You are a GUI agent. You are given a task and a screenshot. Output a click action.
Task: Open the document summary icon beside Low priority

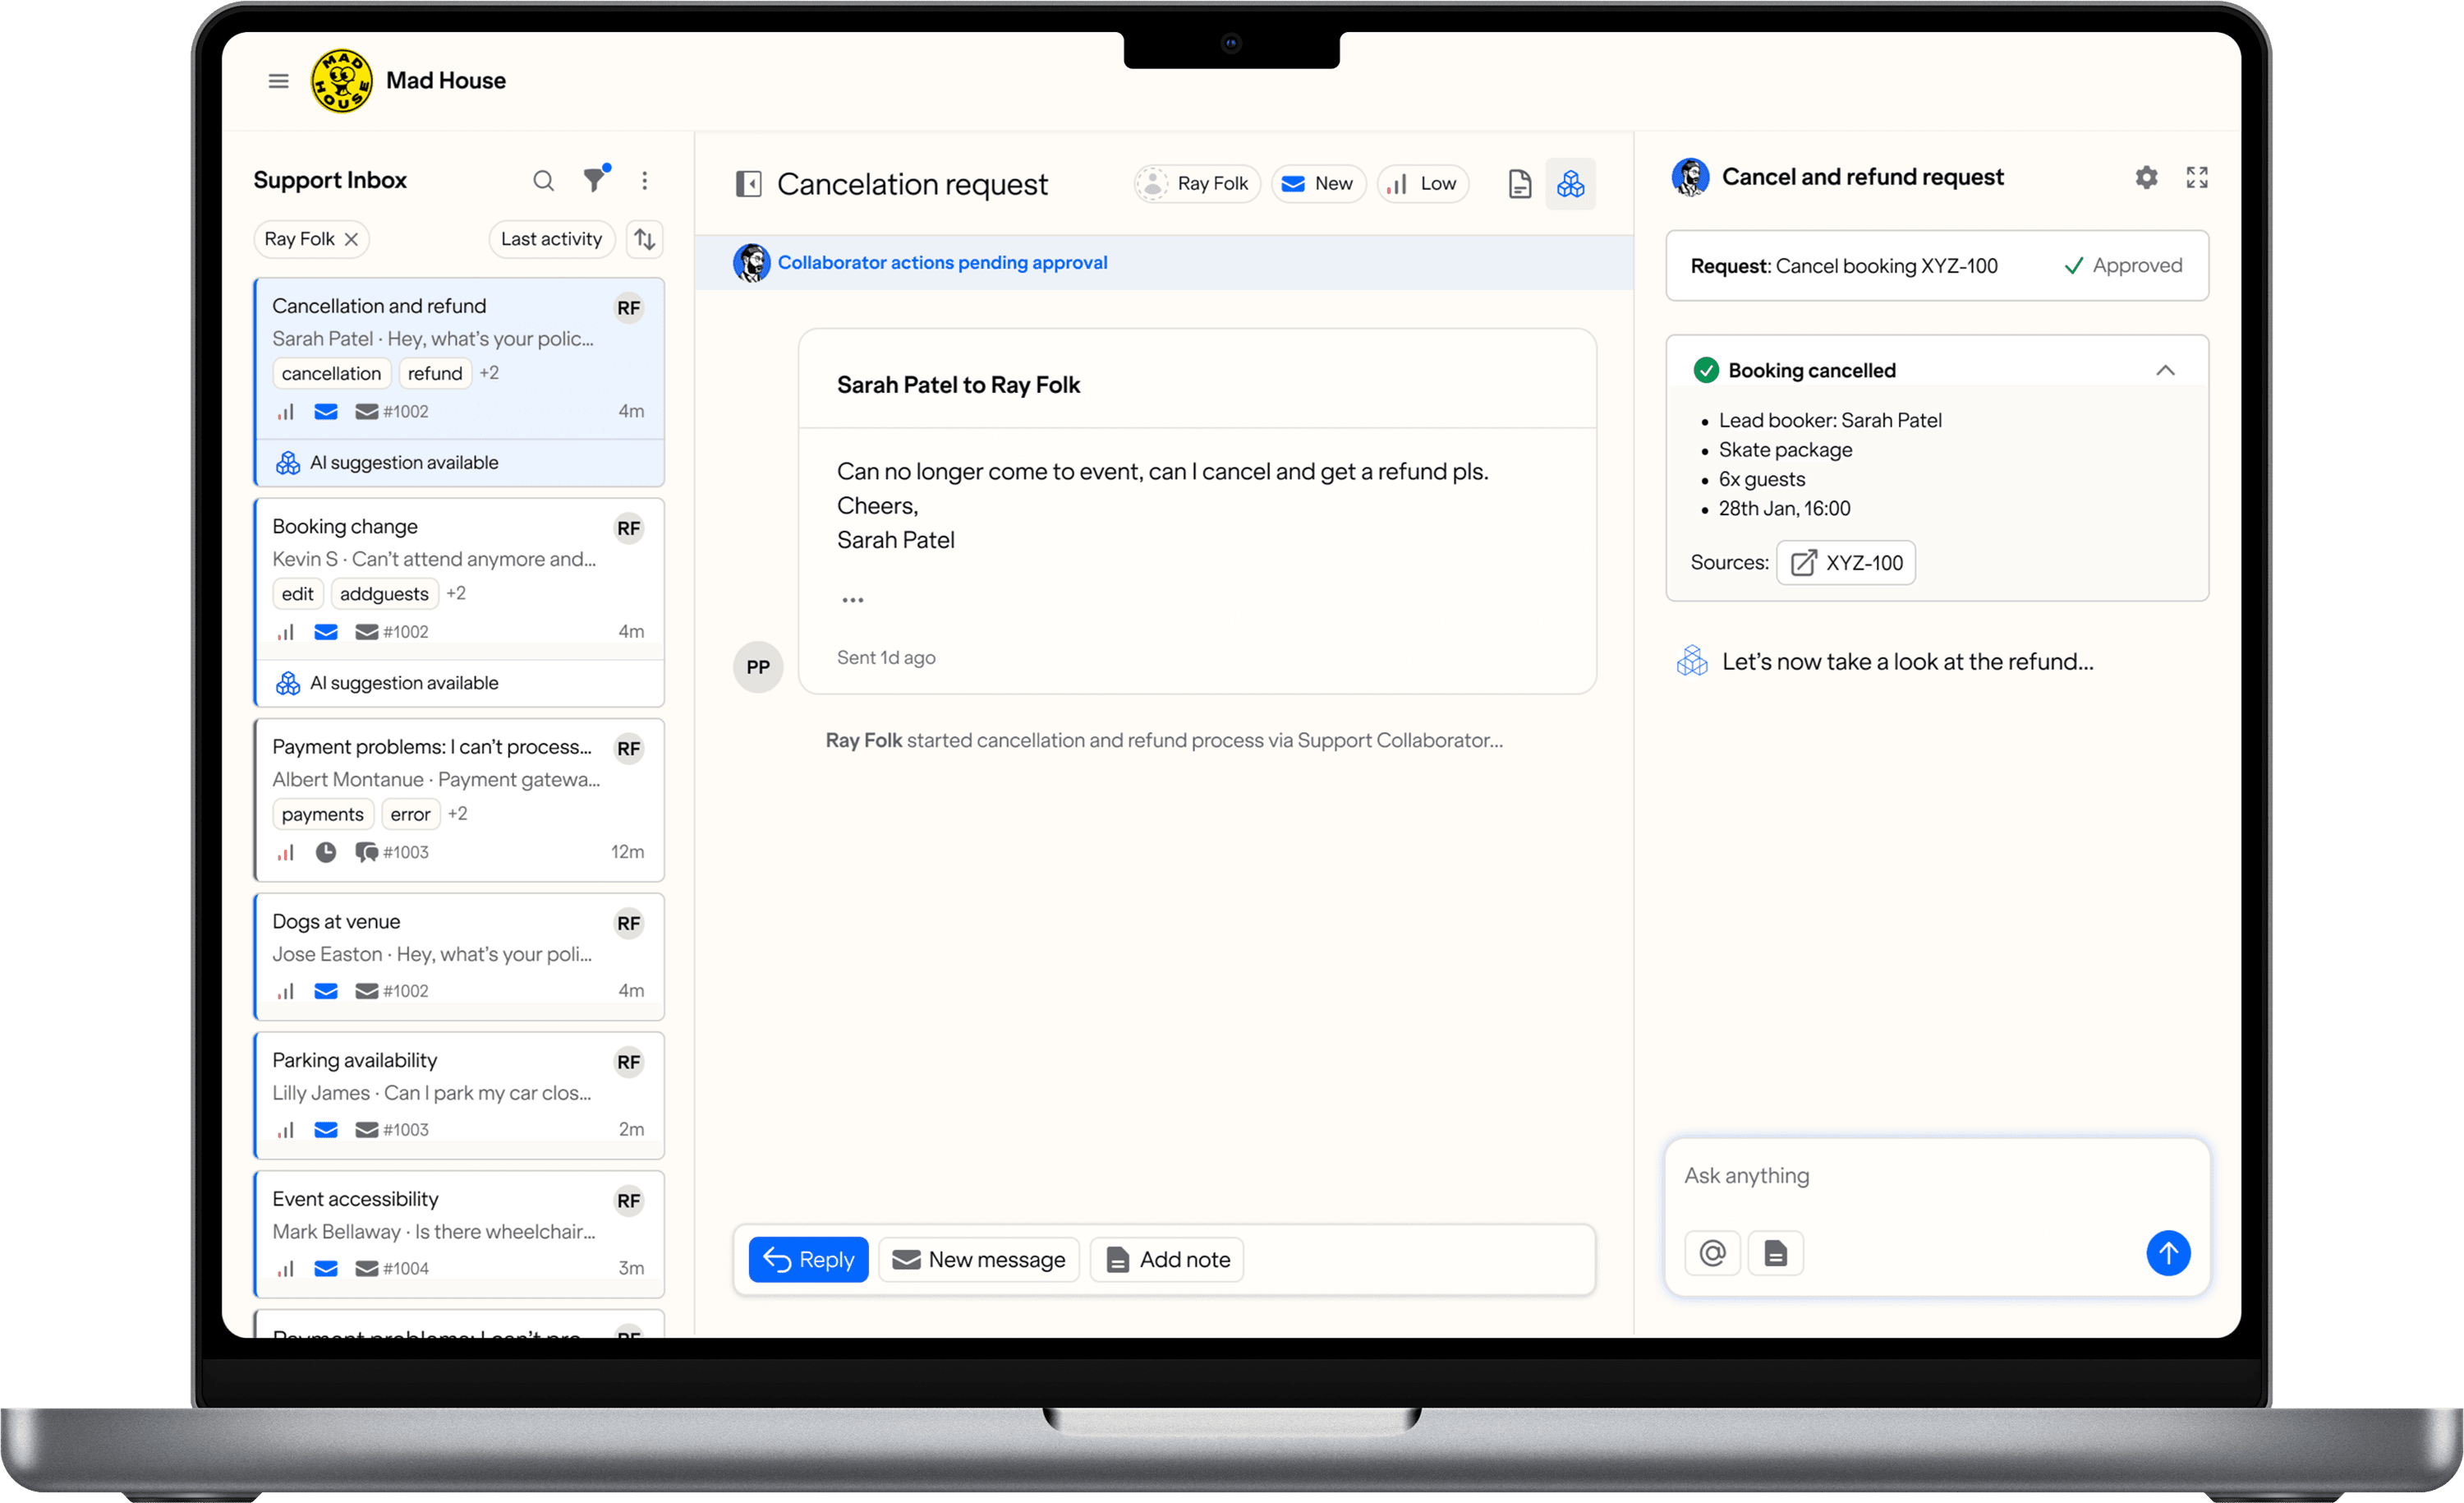pyautogui.click(x=1519, y=183)
